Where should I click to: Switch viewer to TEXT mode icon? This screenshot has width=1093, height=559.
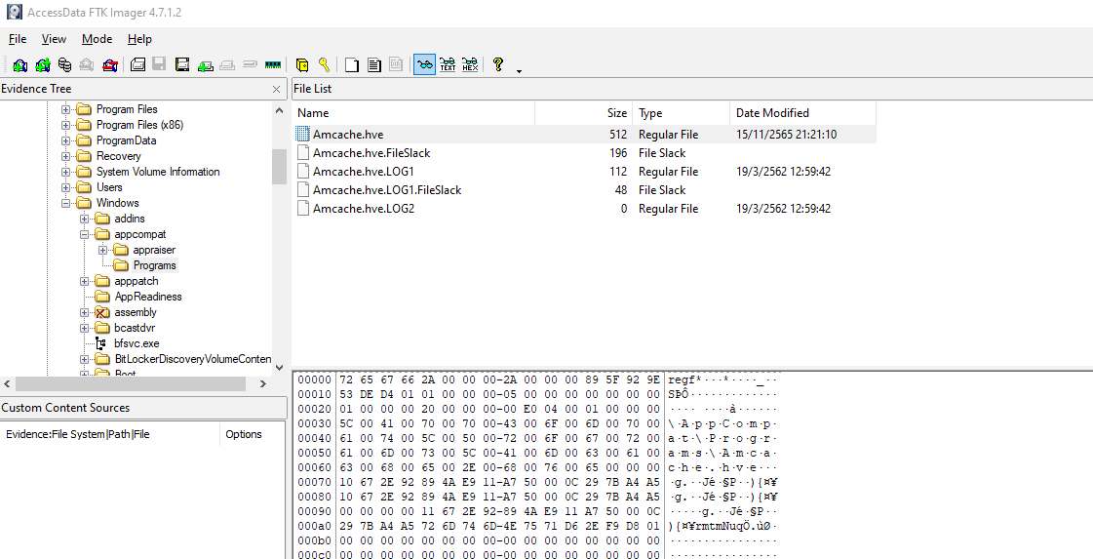tap(448, 65)
